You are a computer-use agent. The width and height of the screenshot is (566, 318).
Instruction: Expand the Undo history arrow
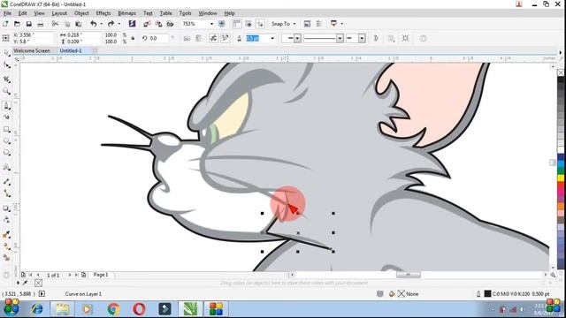coord(102,24)
